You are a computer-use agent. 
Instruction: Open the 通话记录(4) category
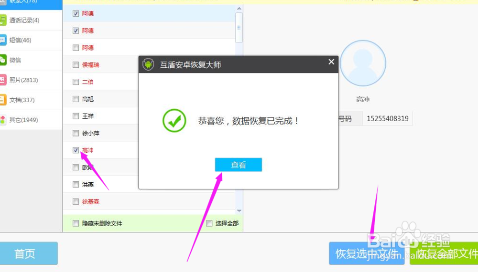click(x=31, y=21)
